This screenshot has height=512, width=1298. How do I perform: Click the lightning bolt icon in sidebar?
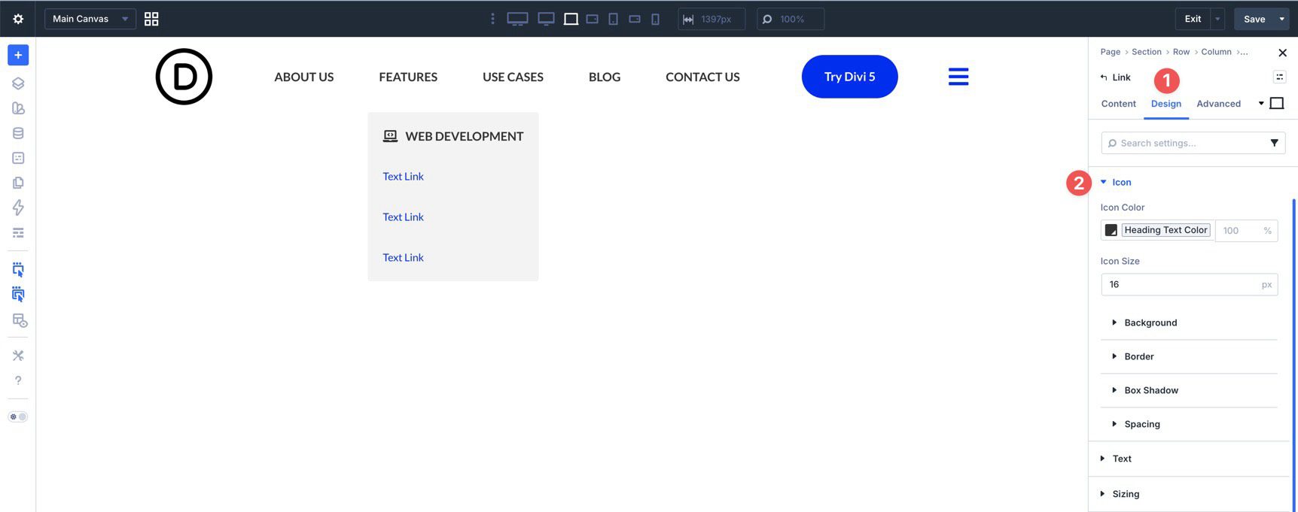click(18, 208)
